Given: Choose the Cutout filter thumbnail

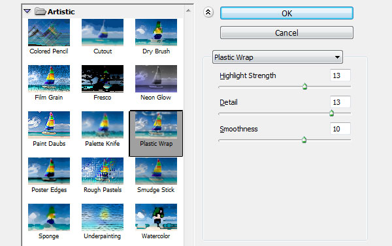Looking at the screenshot, I should click(103, 33).
